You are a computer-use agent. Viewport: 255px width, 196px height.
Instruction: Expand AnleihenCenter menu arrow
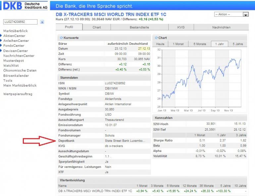[x=1, y=40]
